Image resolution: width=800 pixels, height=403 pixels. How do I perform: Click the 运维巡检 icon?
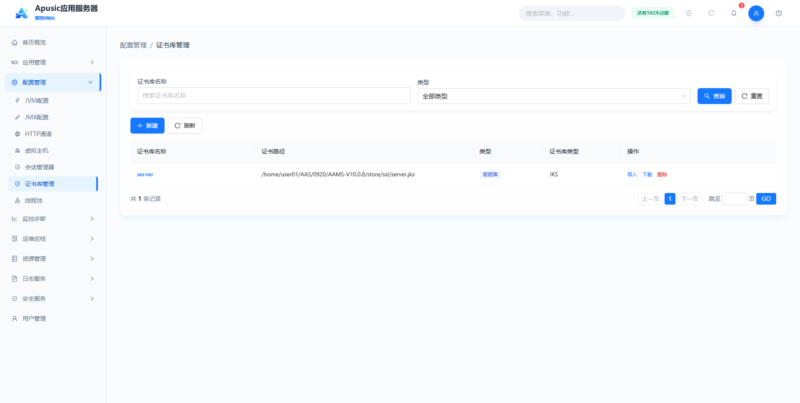click(x=15, y=239)
